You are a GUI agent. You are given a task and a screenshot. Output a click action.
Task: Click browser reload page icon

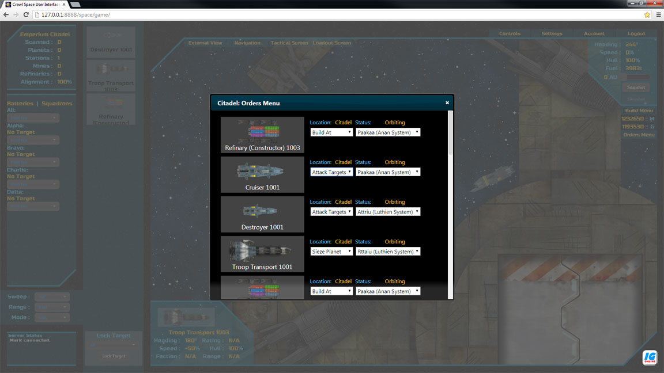[x=26, y=14]
